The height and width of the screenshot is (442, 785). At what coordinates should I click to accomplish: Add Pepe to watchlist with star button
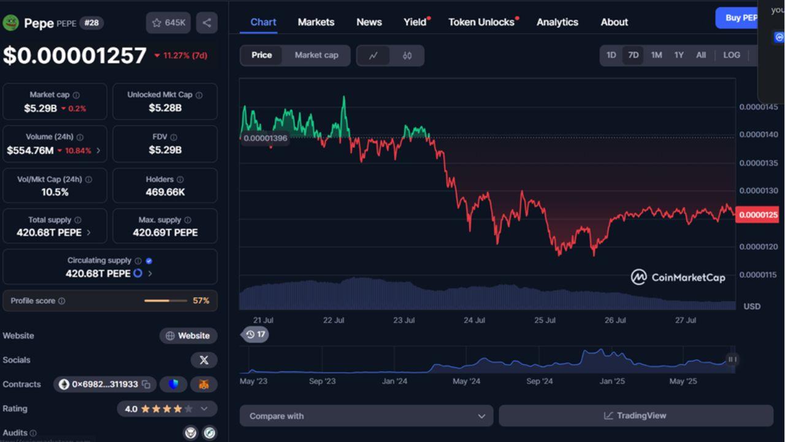[168, 23]
